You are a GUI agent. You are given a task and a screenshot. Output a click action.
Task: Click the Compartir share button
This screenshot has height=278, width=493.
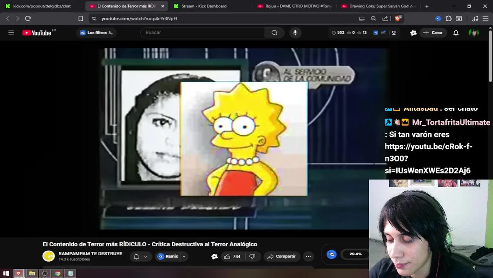coord(281,256)
